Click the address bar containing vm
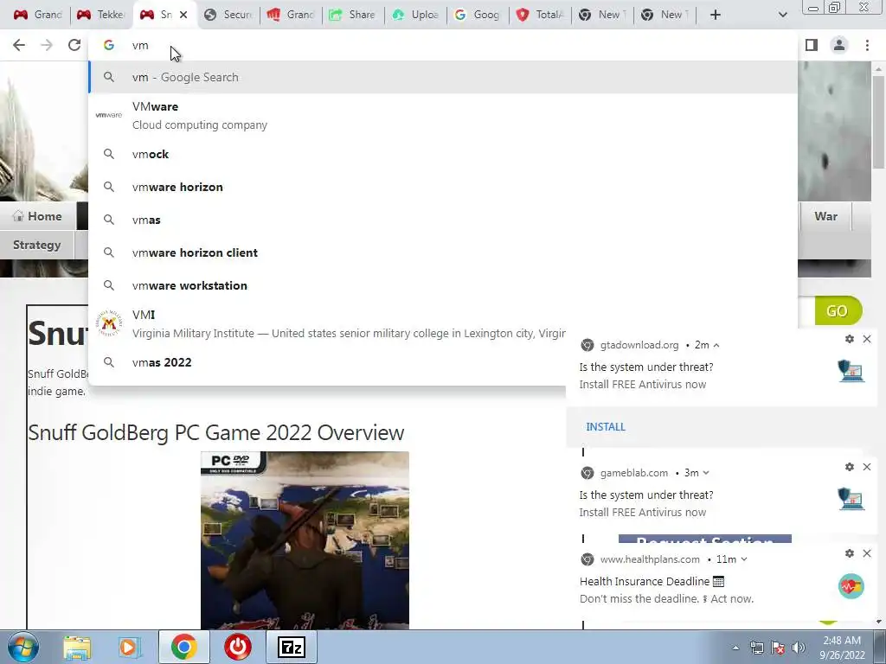This screenshot has height=664, width=886. click(443, 45)
